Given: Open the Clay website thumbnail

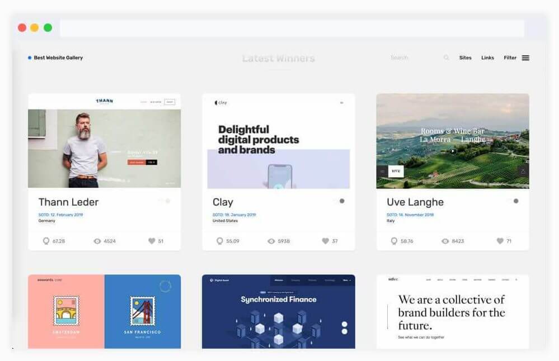Looking at the screenshot, I should (279, 141).
